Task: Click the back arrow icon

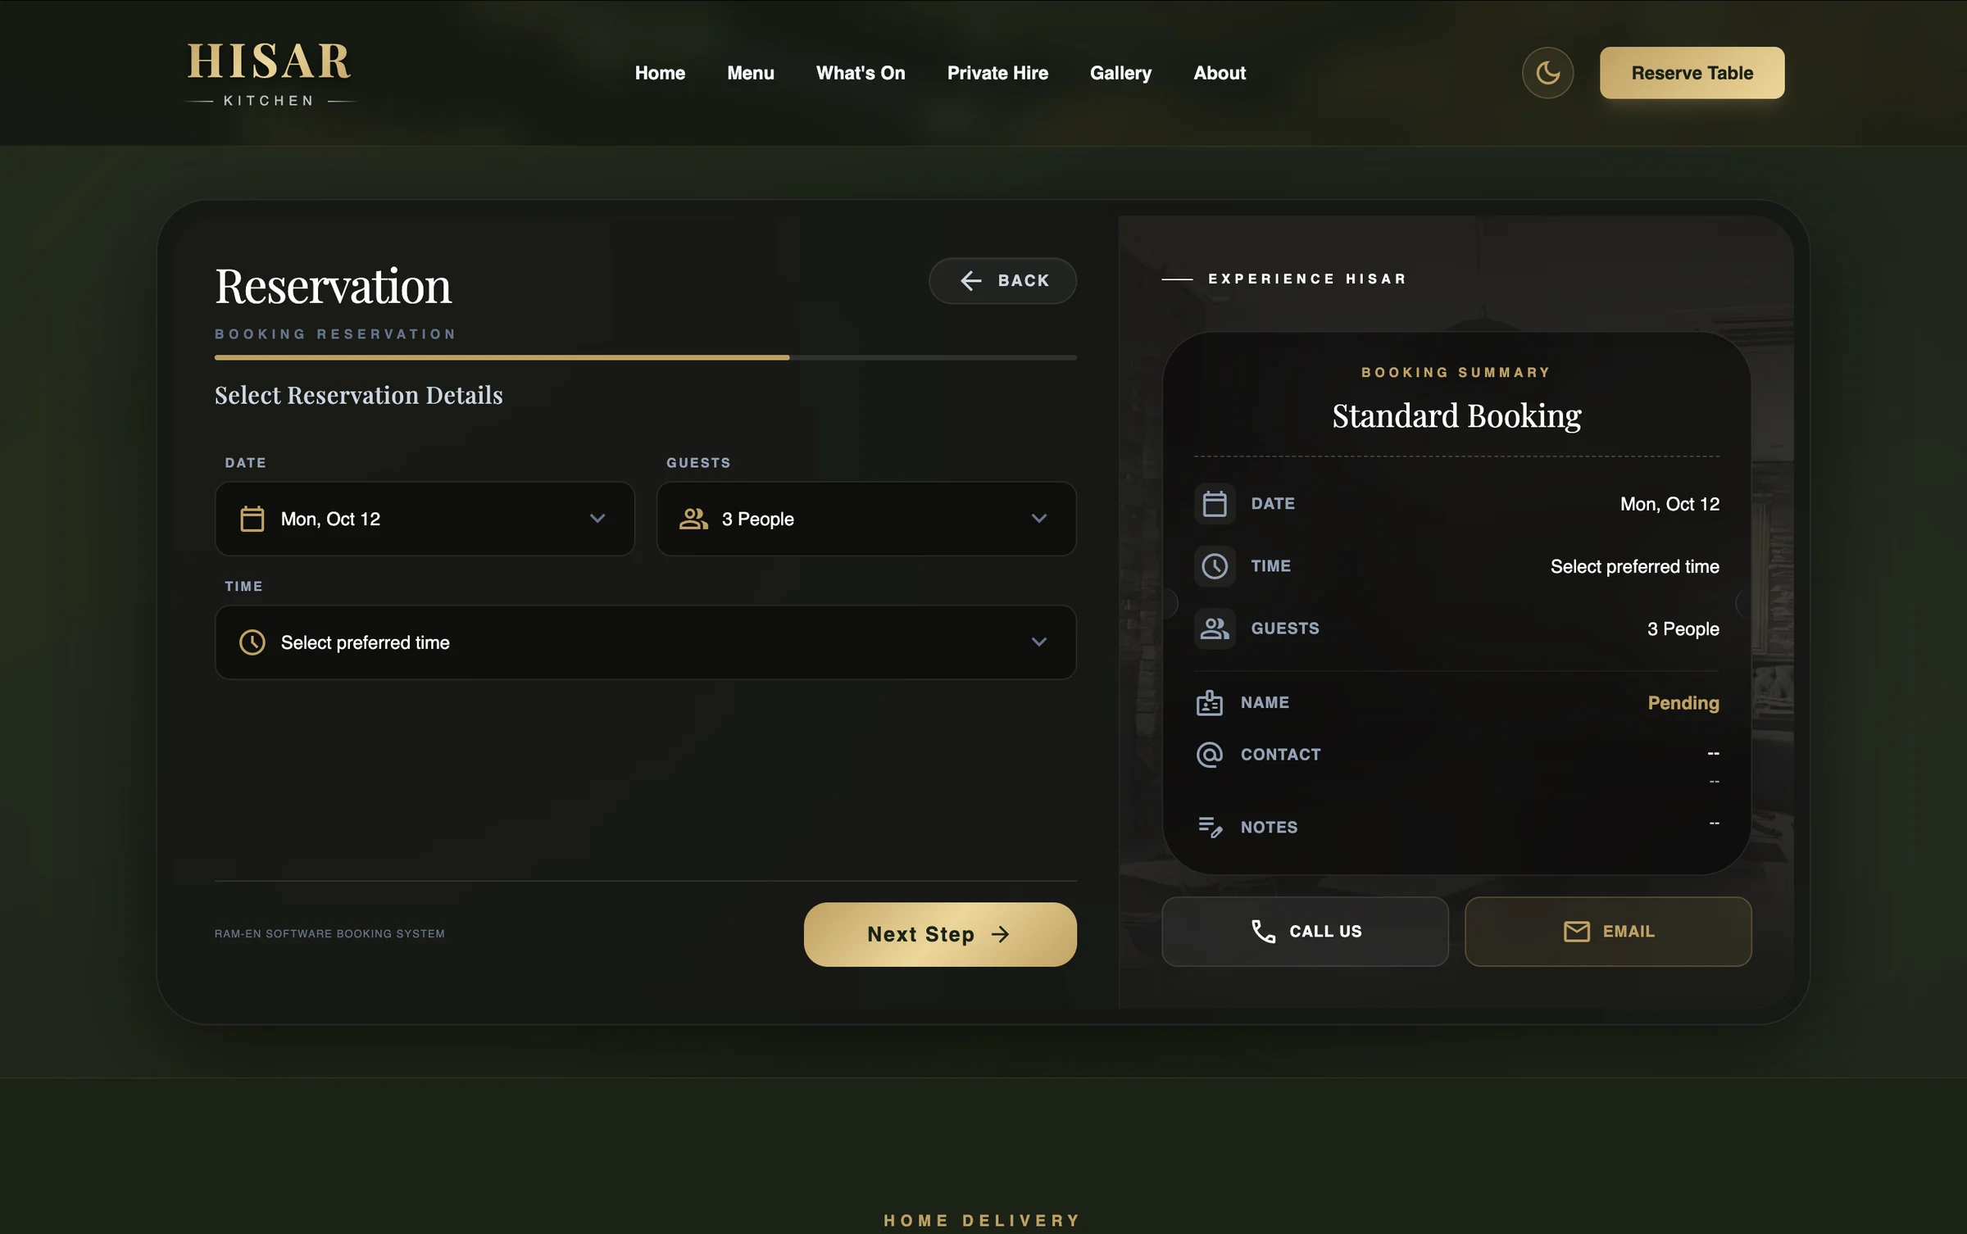Action: [x=971, y=281]
